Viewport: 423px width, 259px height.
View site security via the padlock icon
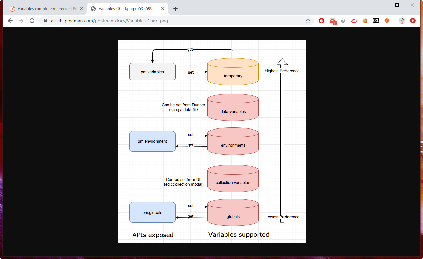[x=45, y=21]
